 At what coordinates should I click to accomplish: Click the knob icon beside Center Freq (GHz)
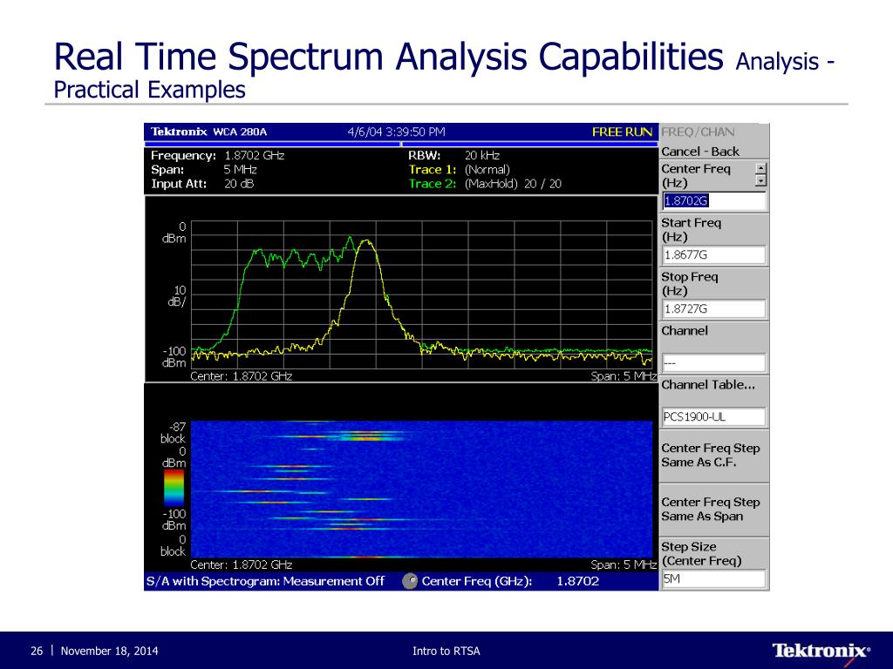pyautogui.click(x=410, y=581)
